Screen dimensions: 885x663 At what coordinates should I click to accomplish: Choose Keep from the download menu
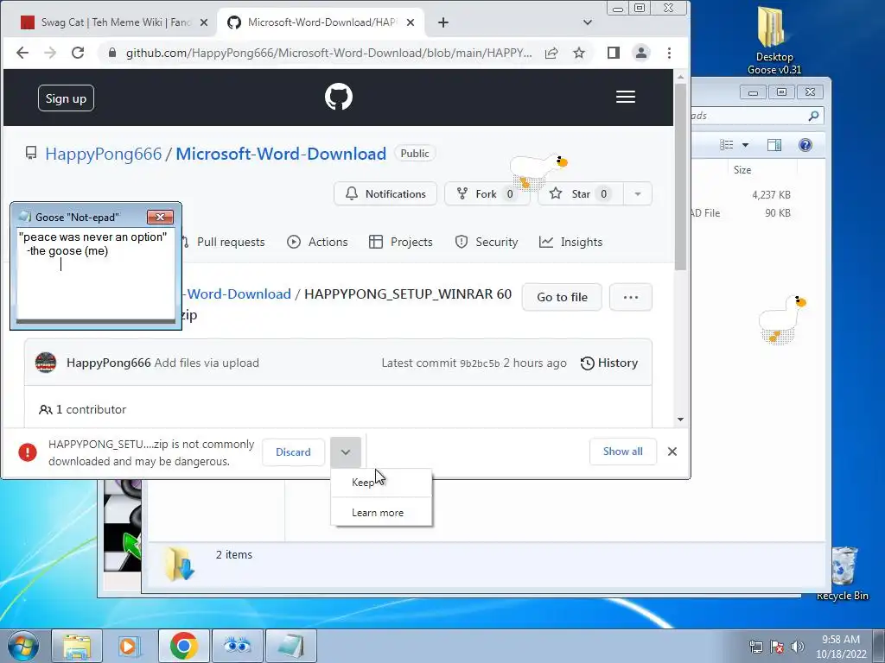pyautogui.click(x=381, y=482)
